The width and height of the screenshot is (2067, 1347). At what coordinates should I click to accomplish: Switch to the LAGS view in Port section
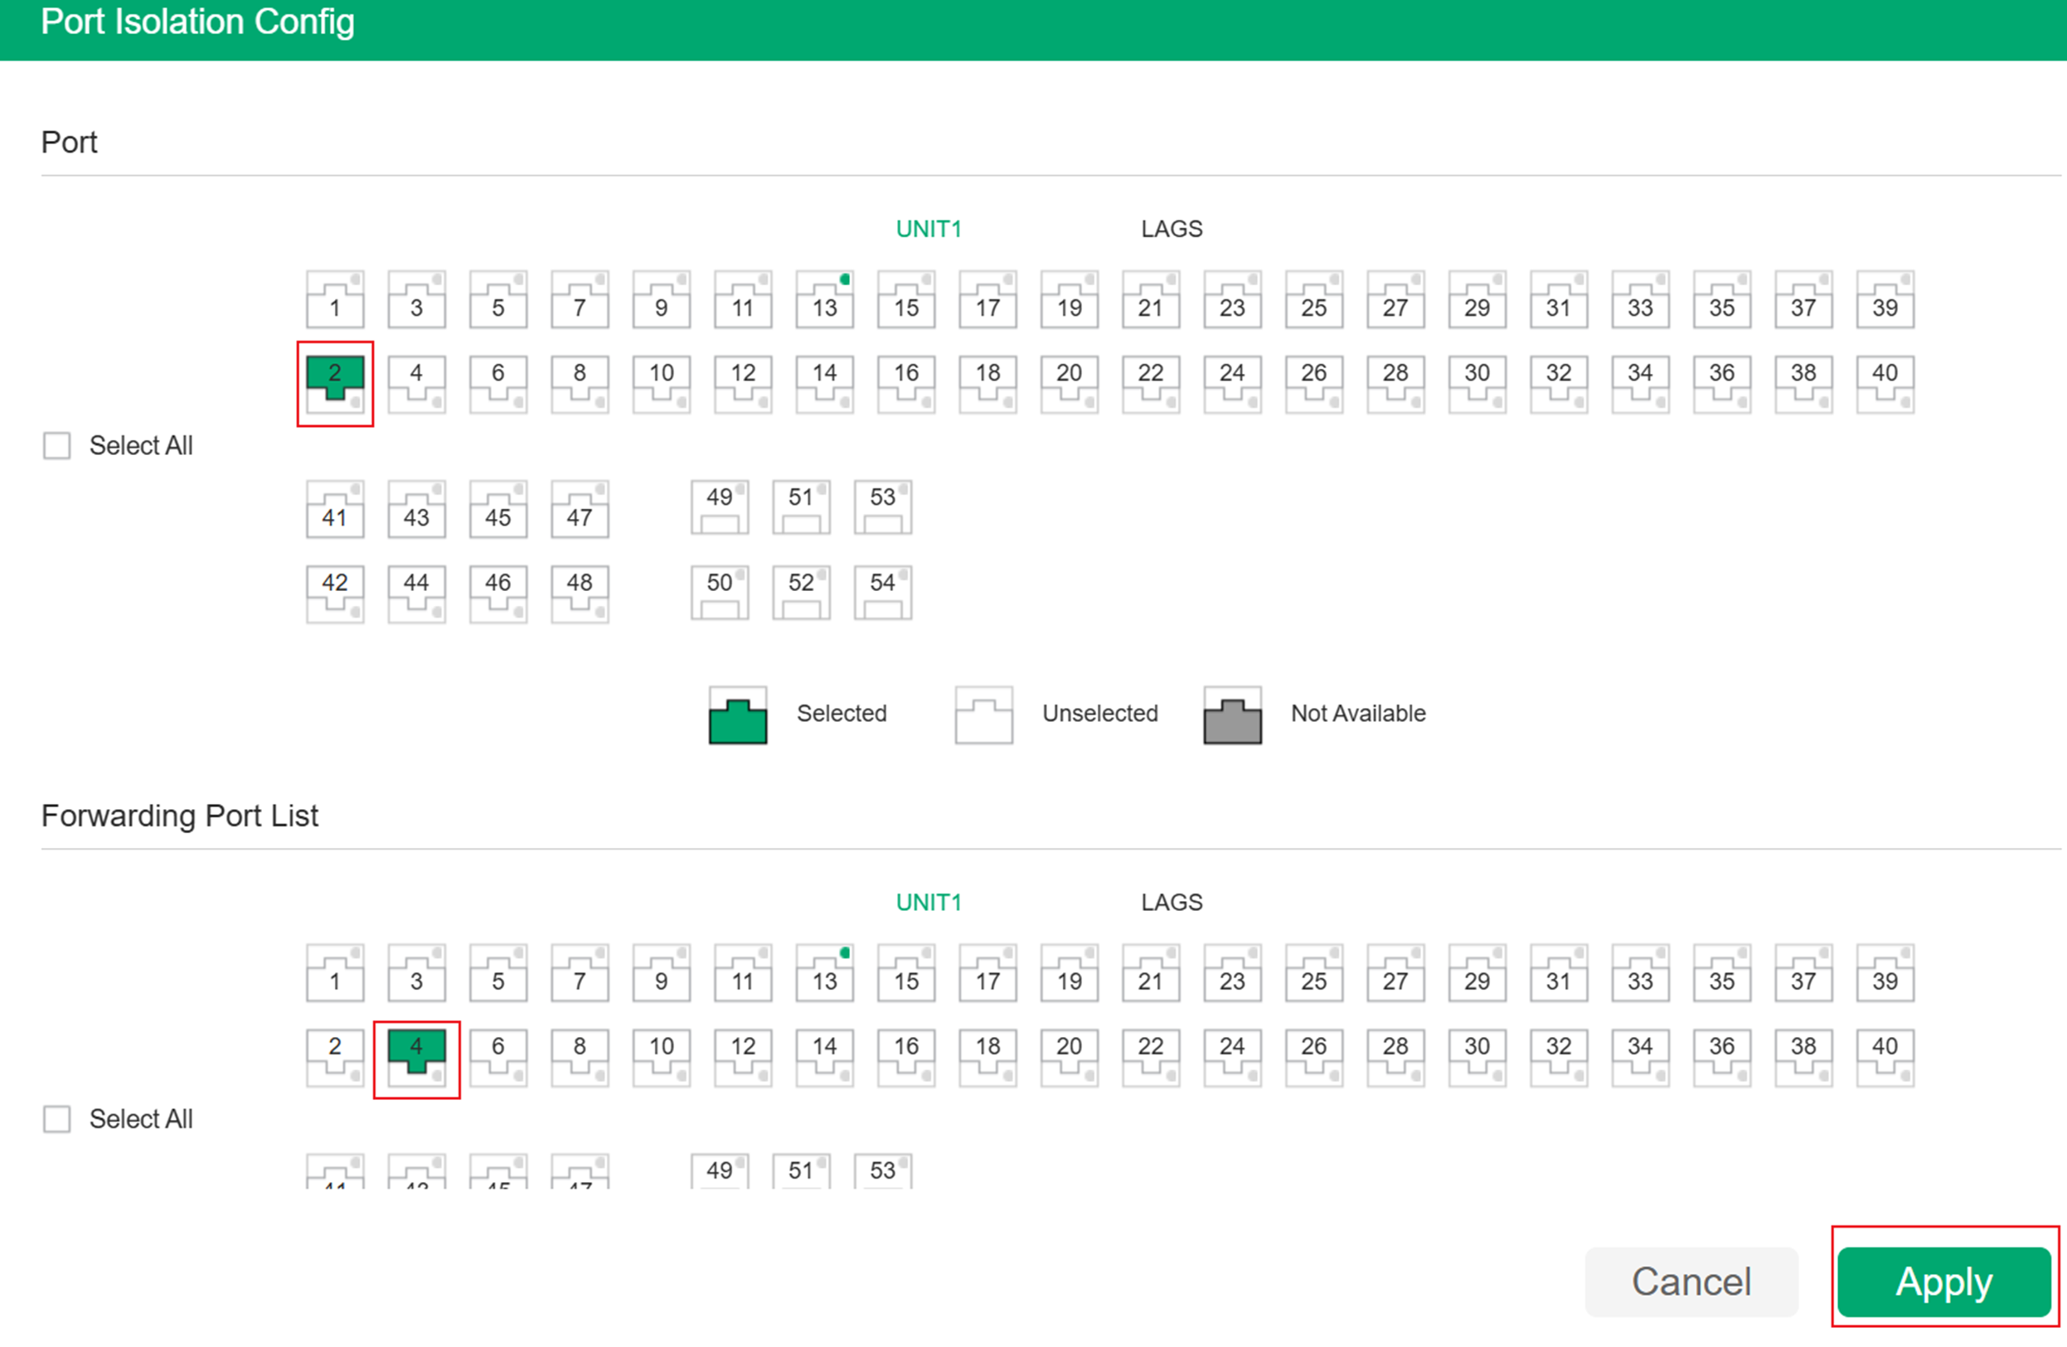pyautogui.click(x=1172, y=229)
